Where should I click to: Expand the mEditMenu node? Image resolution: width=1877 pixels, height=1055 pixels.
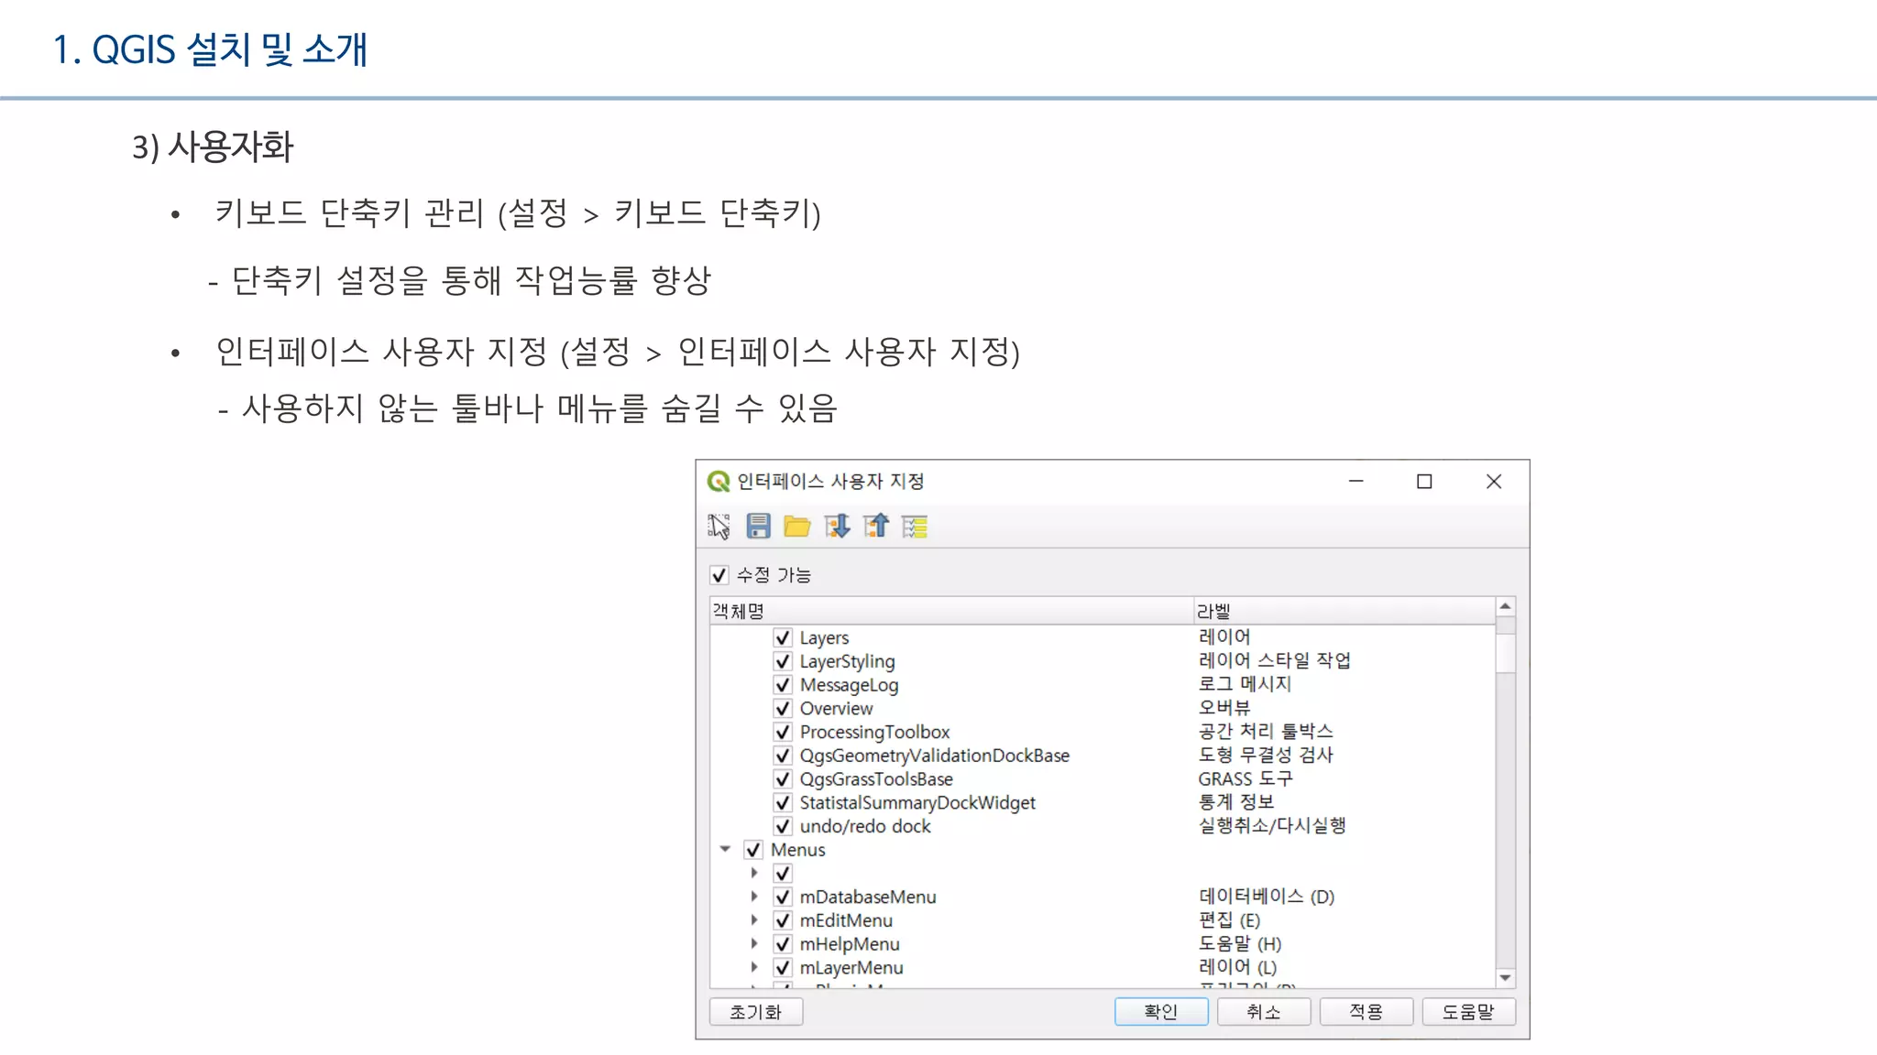coord(754,920)
